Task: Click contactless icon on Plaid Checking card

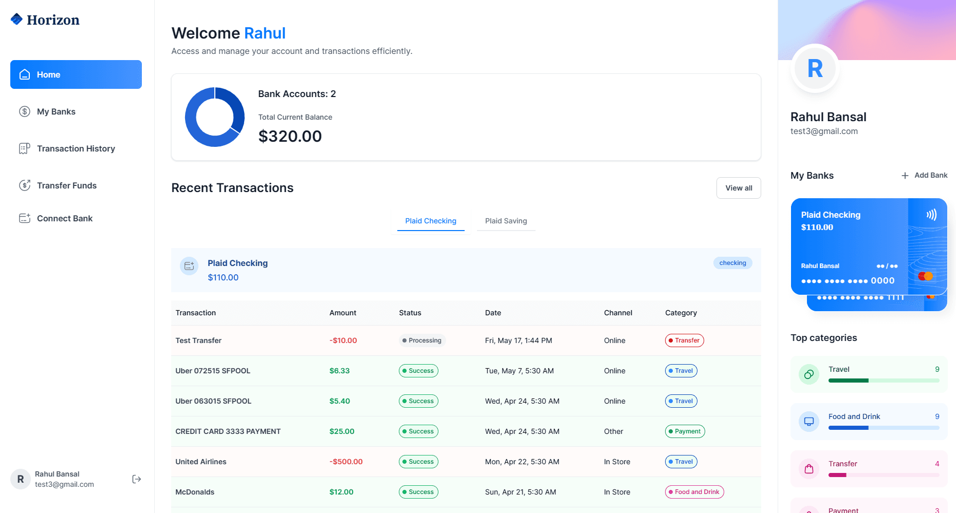Action: click(x=931, y=215)
